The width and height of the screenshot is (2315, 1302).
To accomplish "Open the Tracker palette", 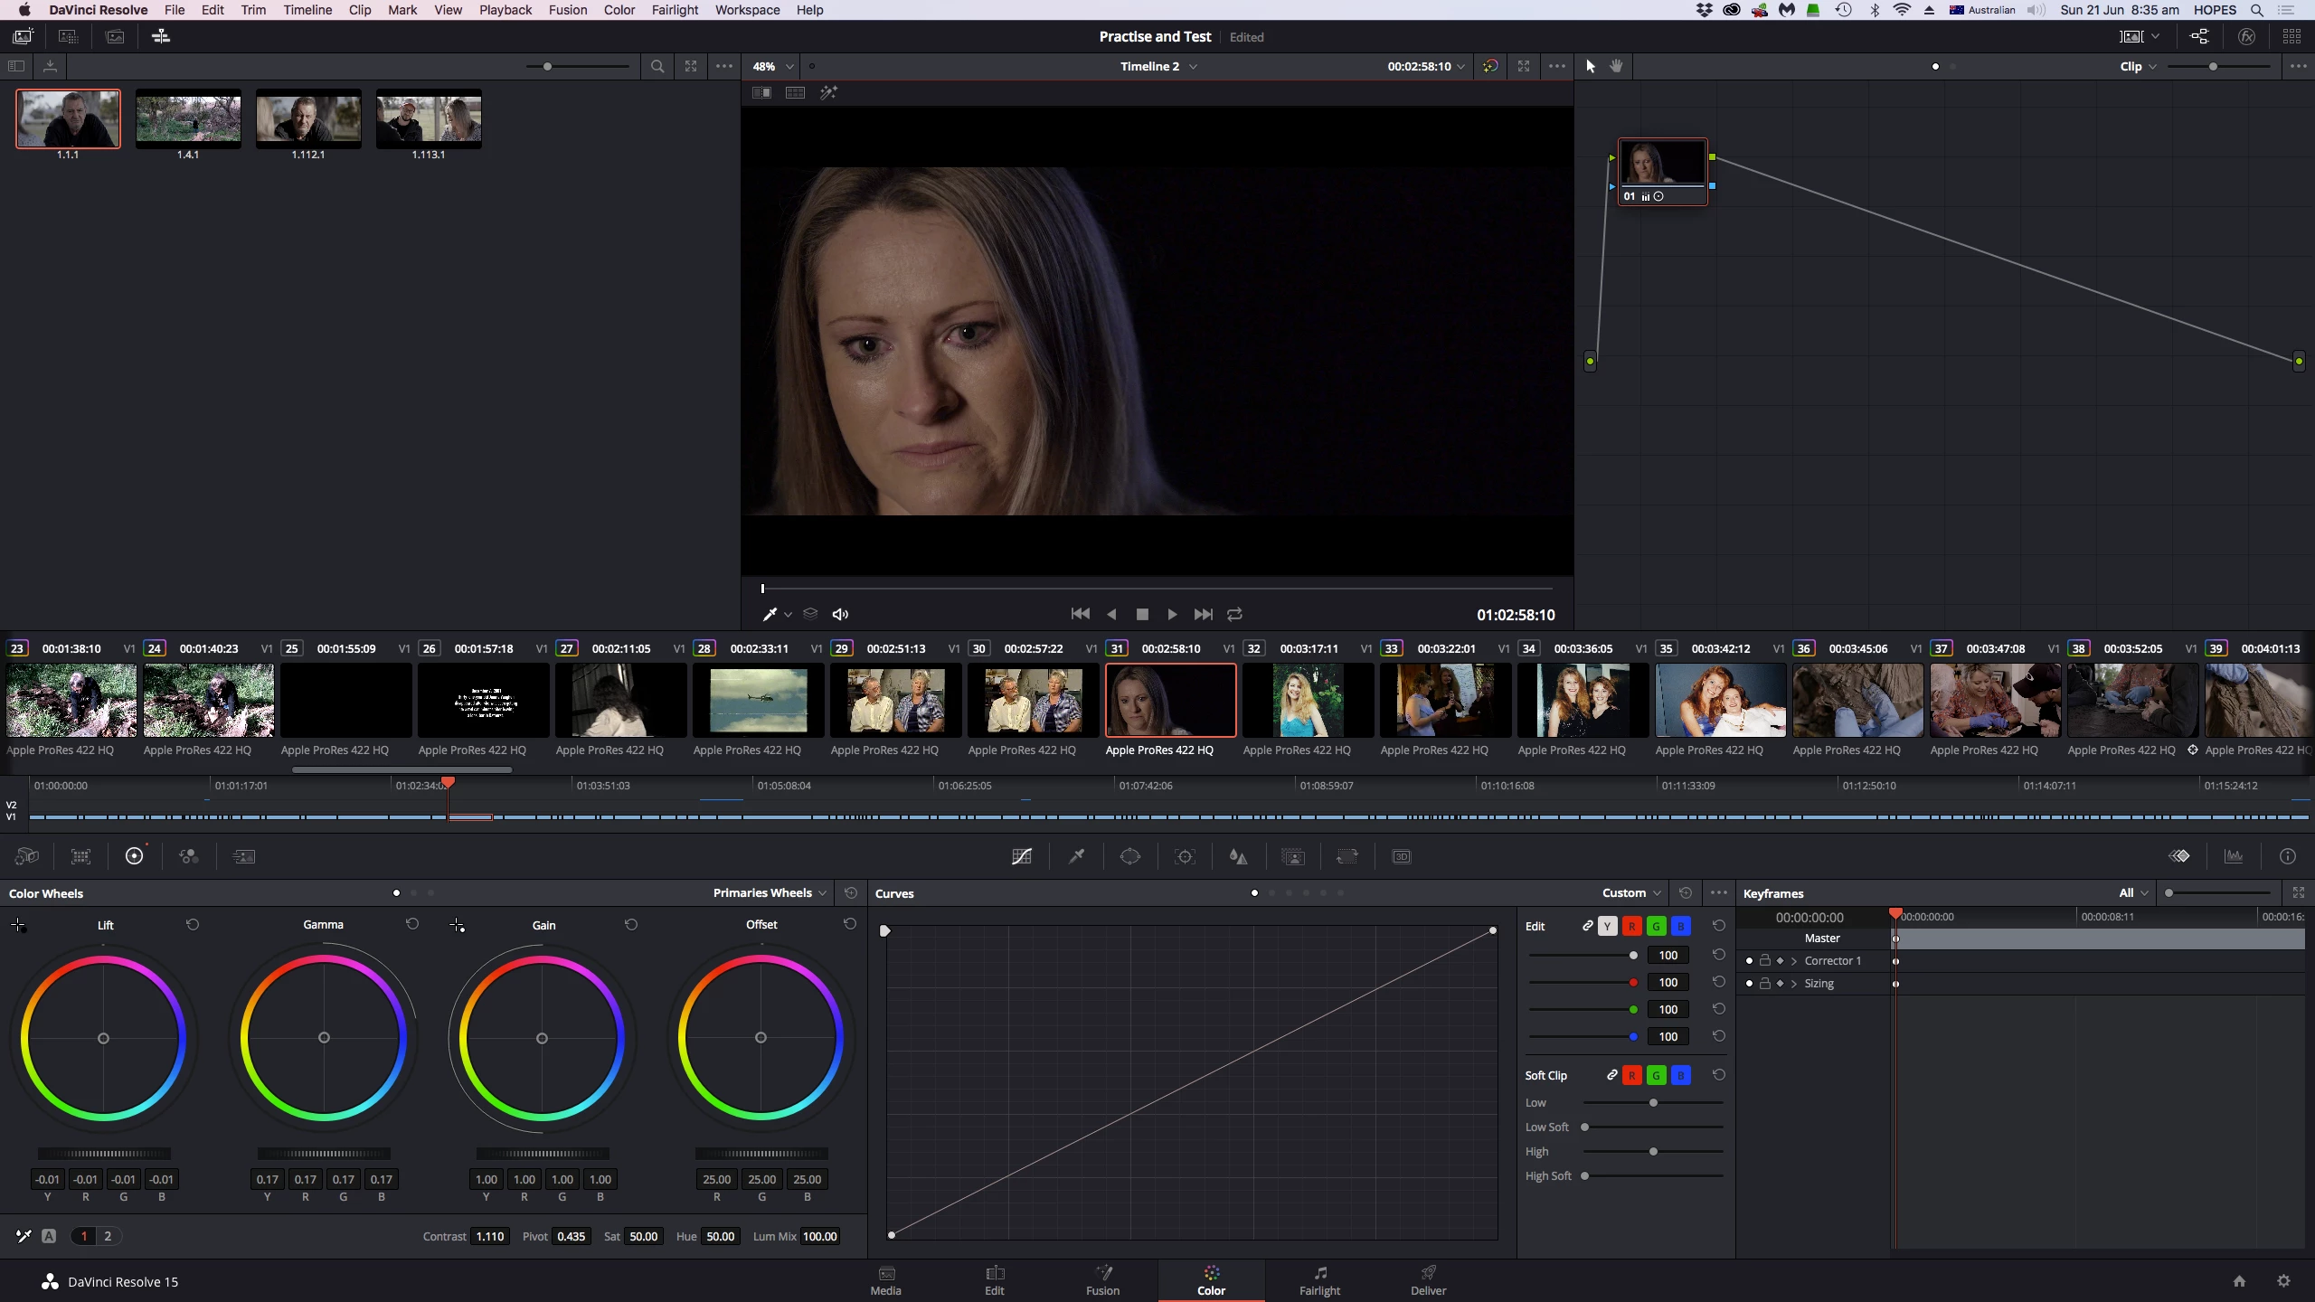I will (1185, 856).
